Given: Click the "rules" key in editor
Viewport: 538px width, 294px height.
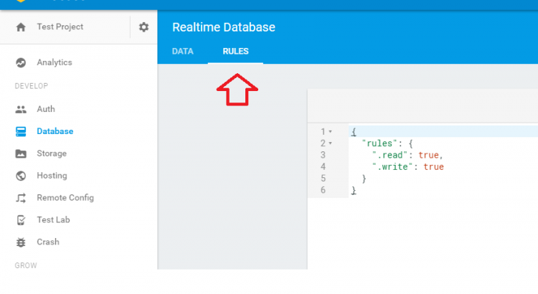Looking at the screenshot, I should click(377, 143).
